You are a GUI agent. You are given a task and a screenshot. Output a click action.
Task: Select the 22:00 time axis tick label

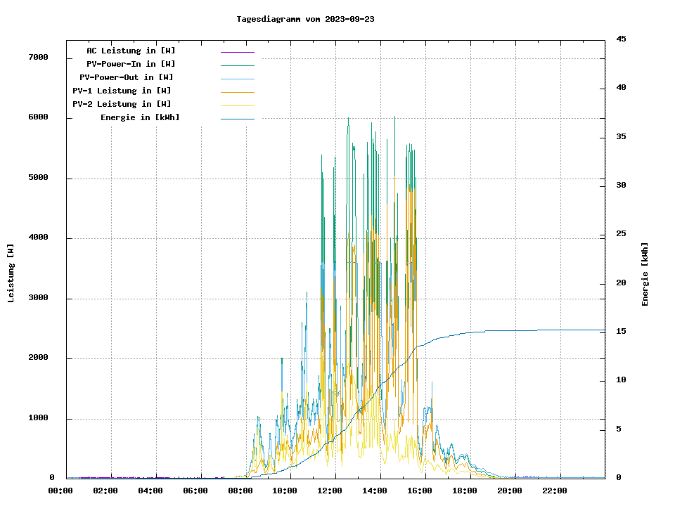click(555, 491)
